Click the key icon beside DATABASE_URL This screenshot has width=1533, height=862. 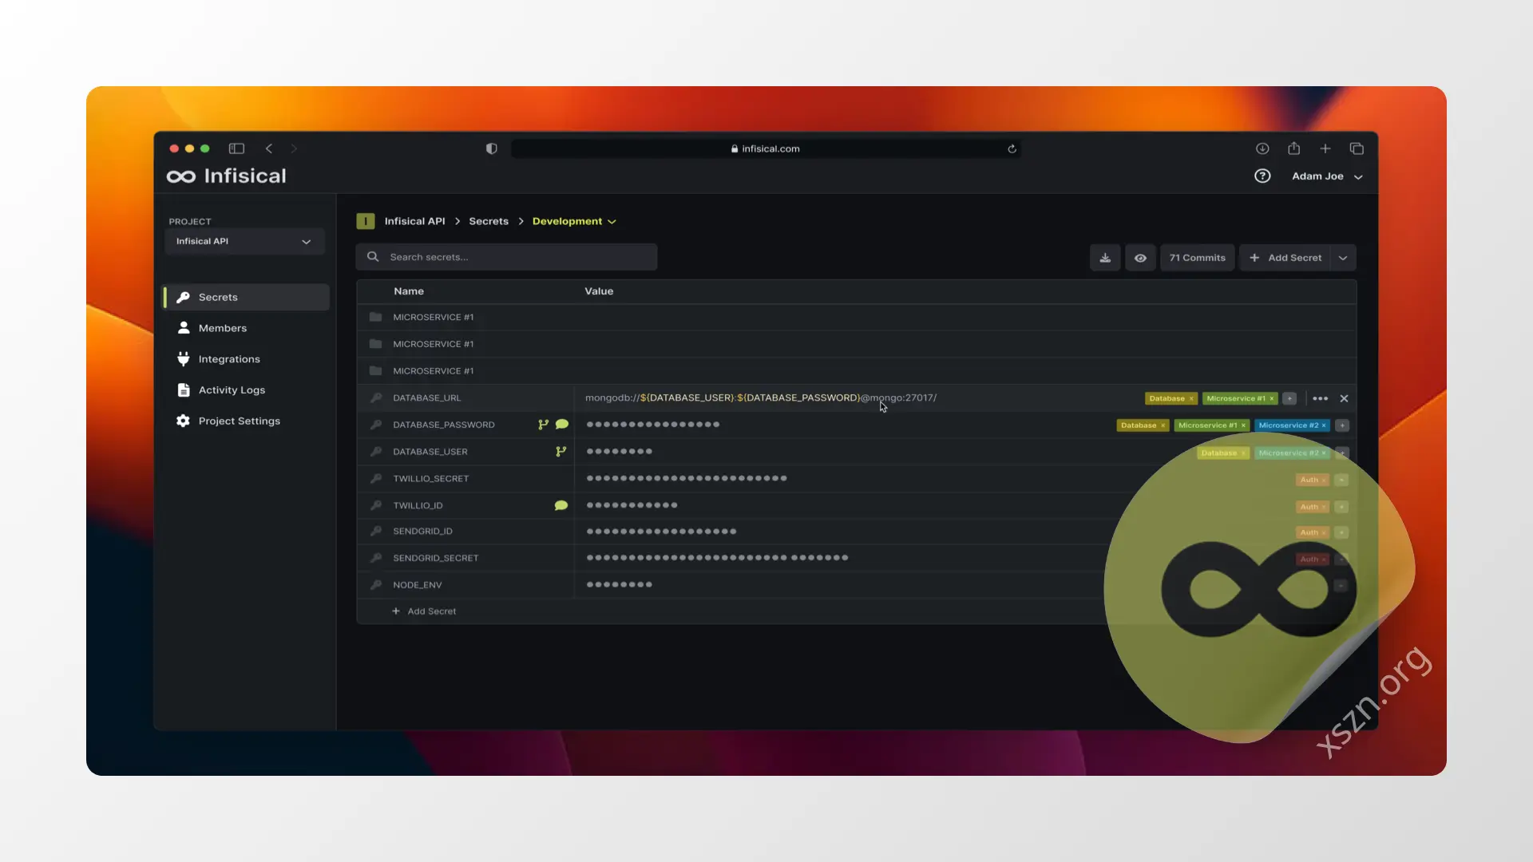[375, 397]
